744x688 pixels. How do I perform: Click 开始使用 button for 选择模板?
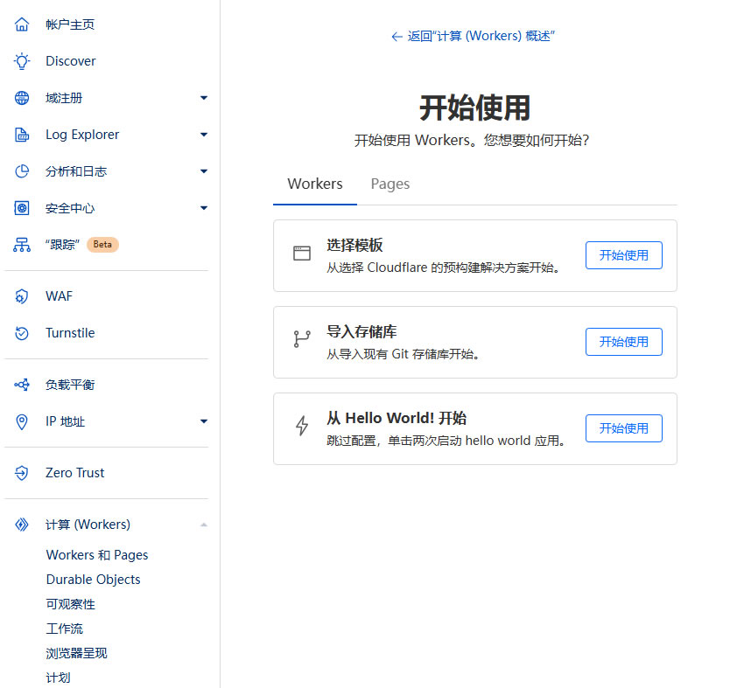[x=623, y=255]
